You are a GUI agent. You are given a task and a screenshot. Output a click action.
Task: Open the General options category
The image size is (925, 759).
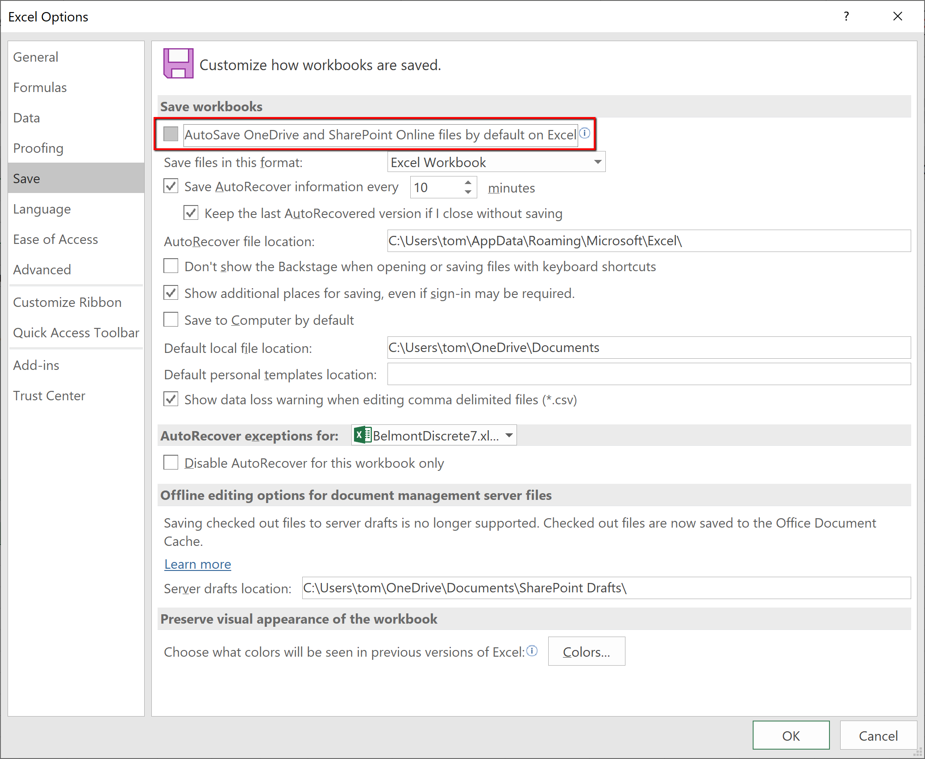76,57
